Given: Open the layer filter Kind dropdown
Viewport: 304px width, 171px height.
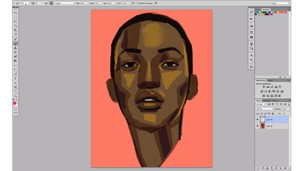Looking at the screenshot, I should 261,104.
